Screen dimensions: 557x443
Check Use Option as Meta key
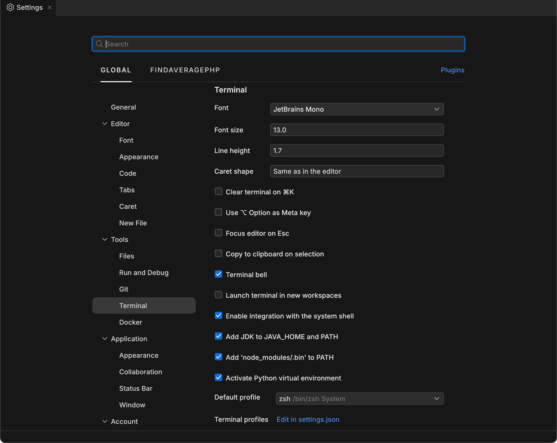pos(219,212)
